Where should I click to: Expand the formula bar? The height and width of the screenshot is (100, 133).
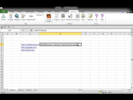tap(132, 30)
